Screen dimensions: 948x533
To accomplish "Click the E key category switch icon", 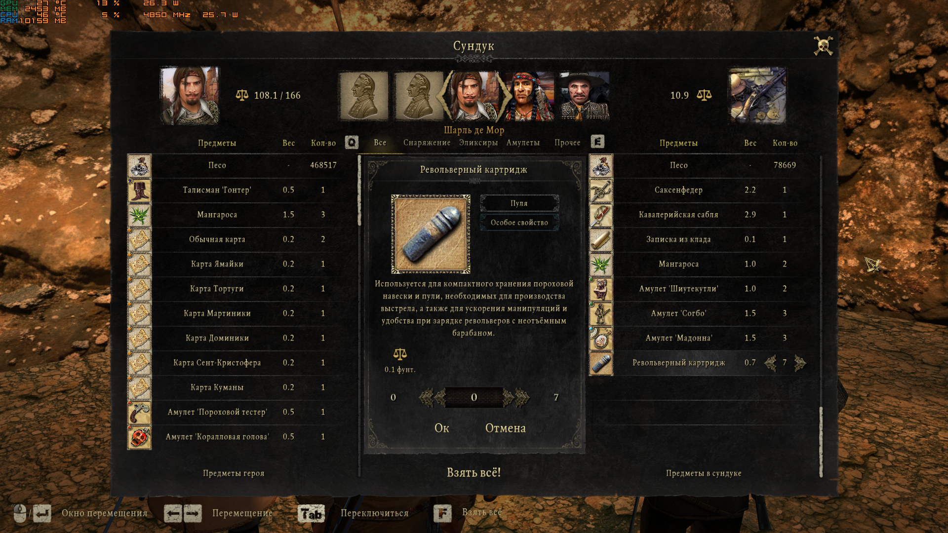I will point(597,142).
